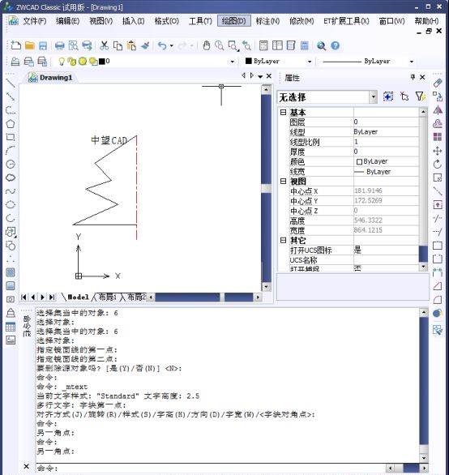This screenshot has height=475, width=449.
Task: Collapse the 基本 section
Action: pyautogui.click(x=283, y=113)
